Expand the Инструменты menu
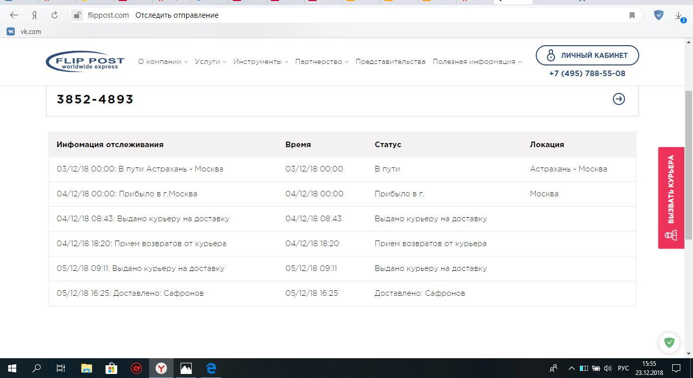Screen dimensions: 693x378 click(x=261, y=61)
